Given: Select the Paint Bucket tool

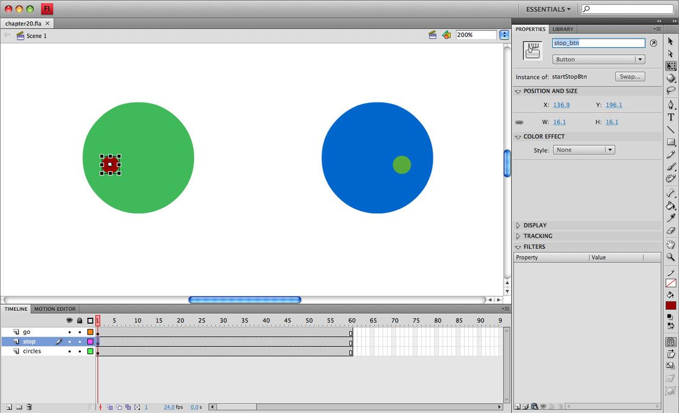Looking at the screenshot, I should (x=671, y=206).
